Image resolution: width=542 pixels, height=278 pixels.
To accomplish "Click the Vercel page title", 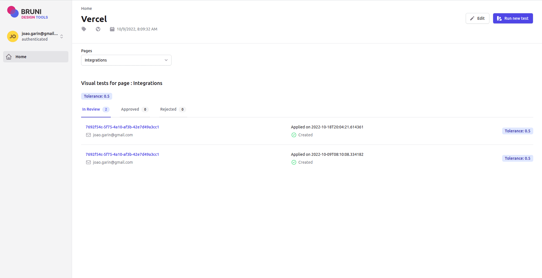I will (94, 19).
